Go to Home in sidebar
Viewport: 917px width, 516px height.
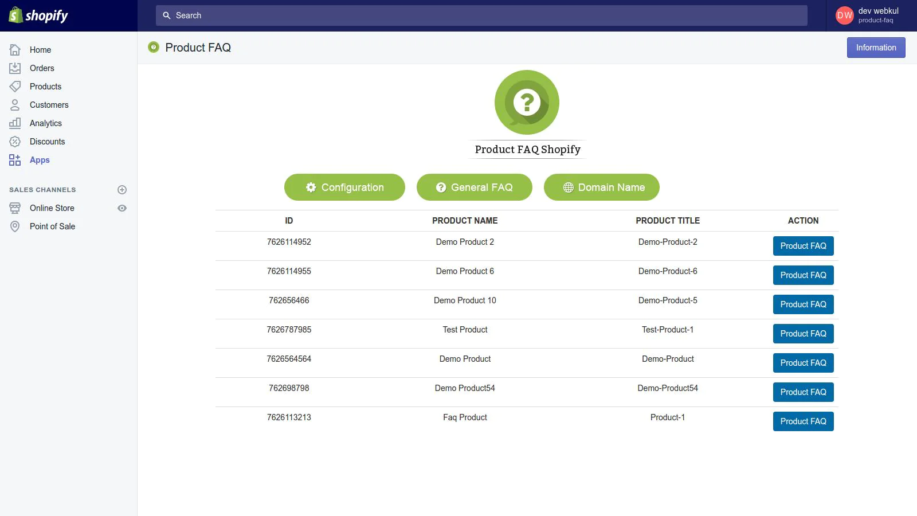40,50
